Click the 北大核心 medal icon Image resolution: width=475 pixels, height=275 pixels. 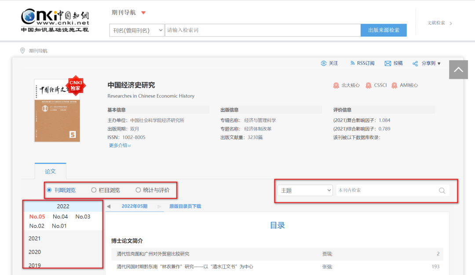tap(336, 85)
